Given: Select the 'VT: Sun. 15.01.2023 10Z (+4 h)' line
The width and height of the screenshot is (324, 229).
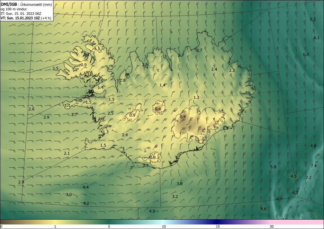Looking at the screenshot, I should pos(26,18).
